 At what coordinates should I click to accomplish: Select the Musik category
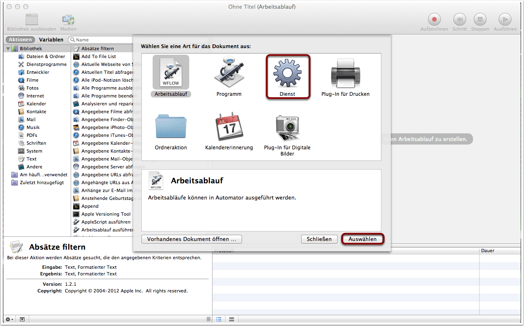click(33, 127)
